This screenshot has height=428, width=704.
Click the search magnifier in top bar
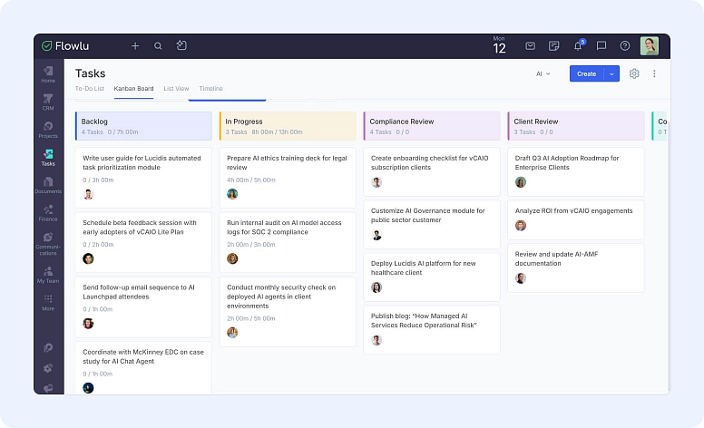(158, 46)
